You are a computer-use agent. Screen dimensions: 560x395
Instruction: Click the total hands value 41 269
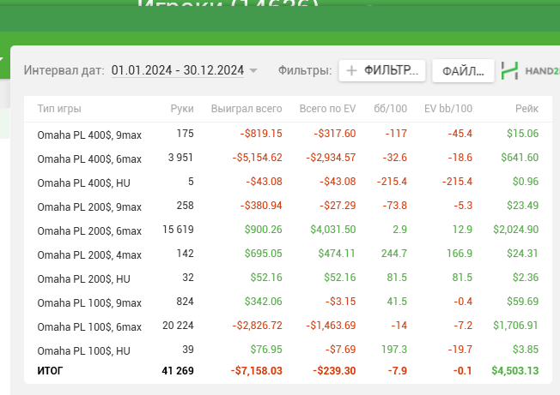(x=178, y=371)
